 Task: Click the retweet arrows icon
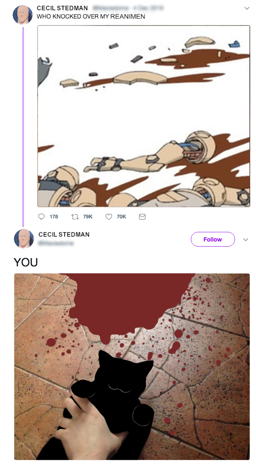[75, 217]
